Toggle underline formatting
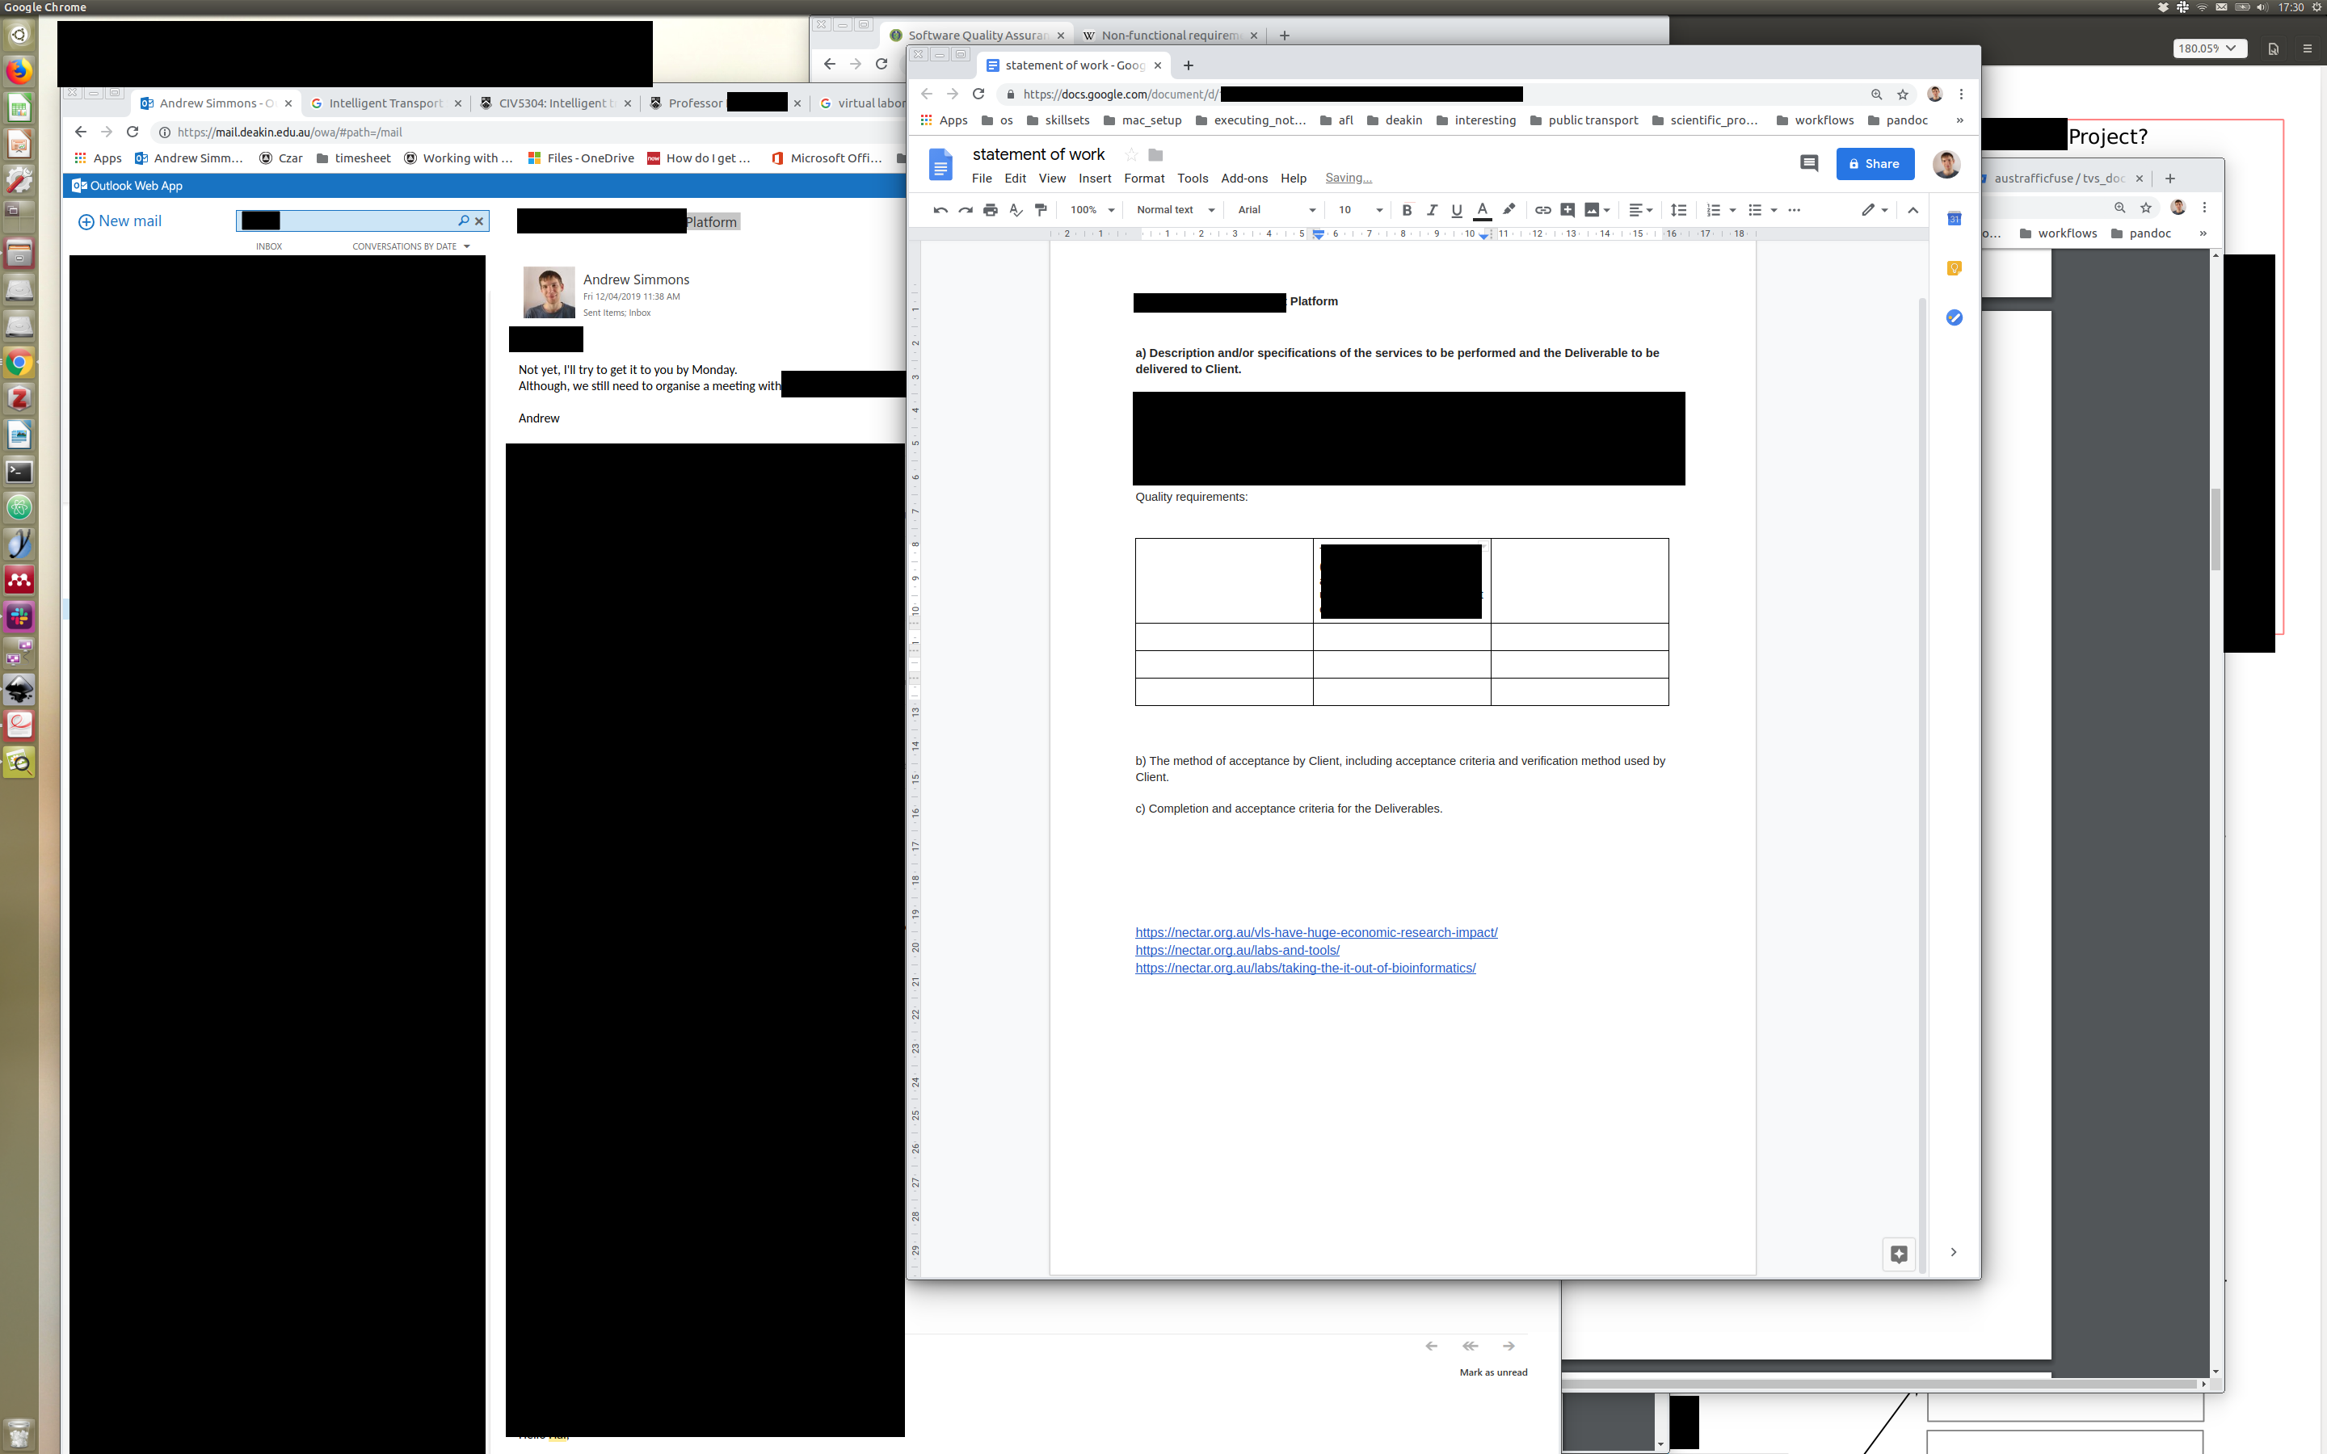 click(1457, 210)
